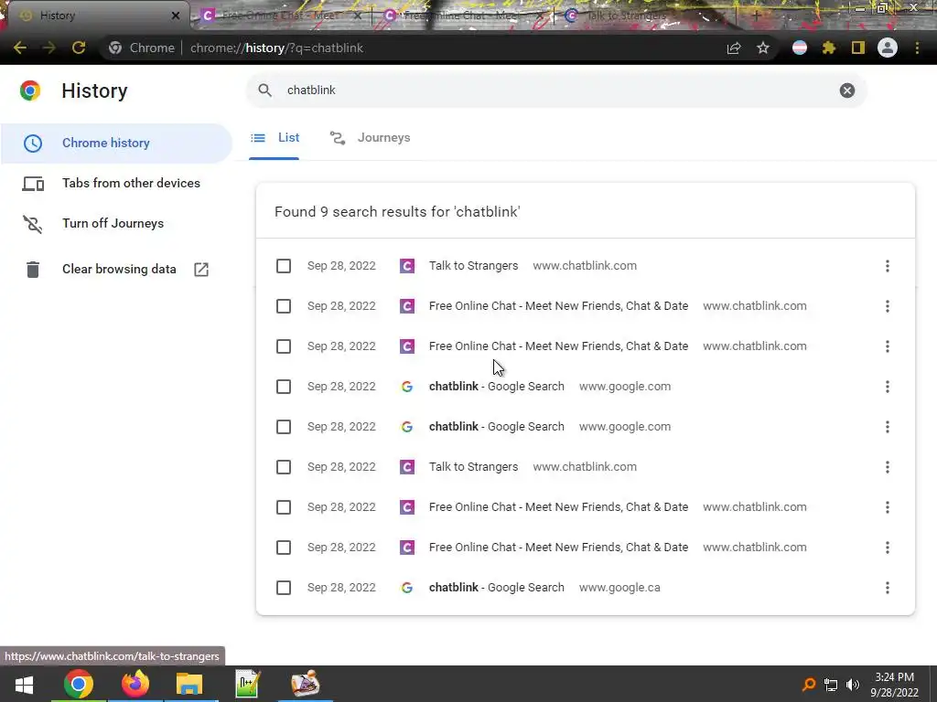Screen dimensions: 937x702
Task: Open the taskbar clock showing 3:24 PM
Action: pyautogui.click(x=895, y=684)
